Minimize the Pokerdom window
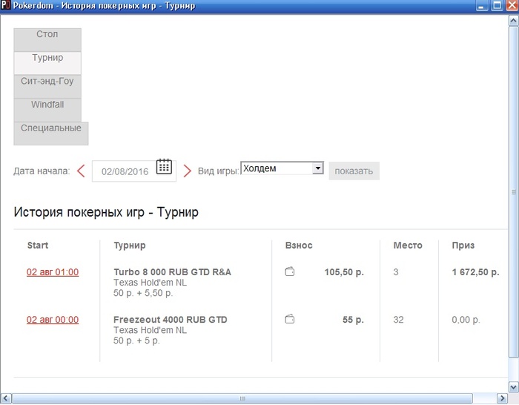The image size is (519, 405). pyautogui.click(x=482, y=6)
